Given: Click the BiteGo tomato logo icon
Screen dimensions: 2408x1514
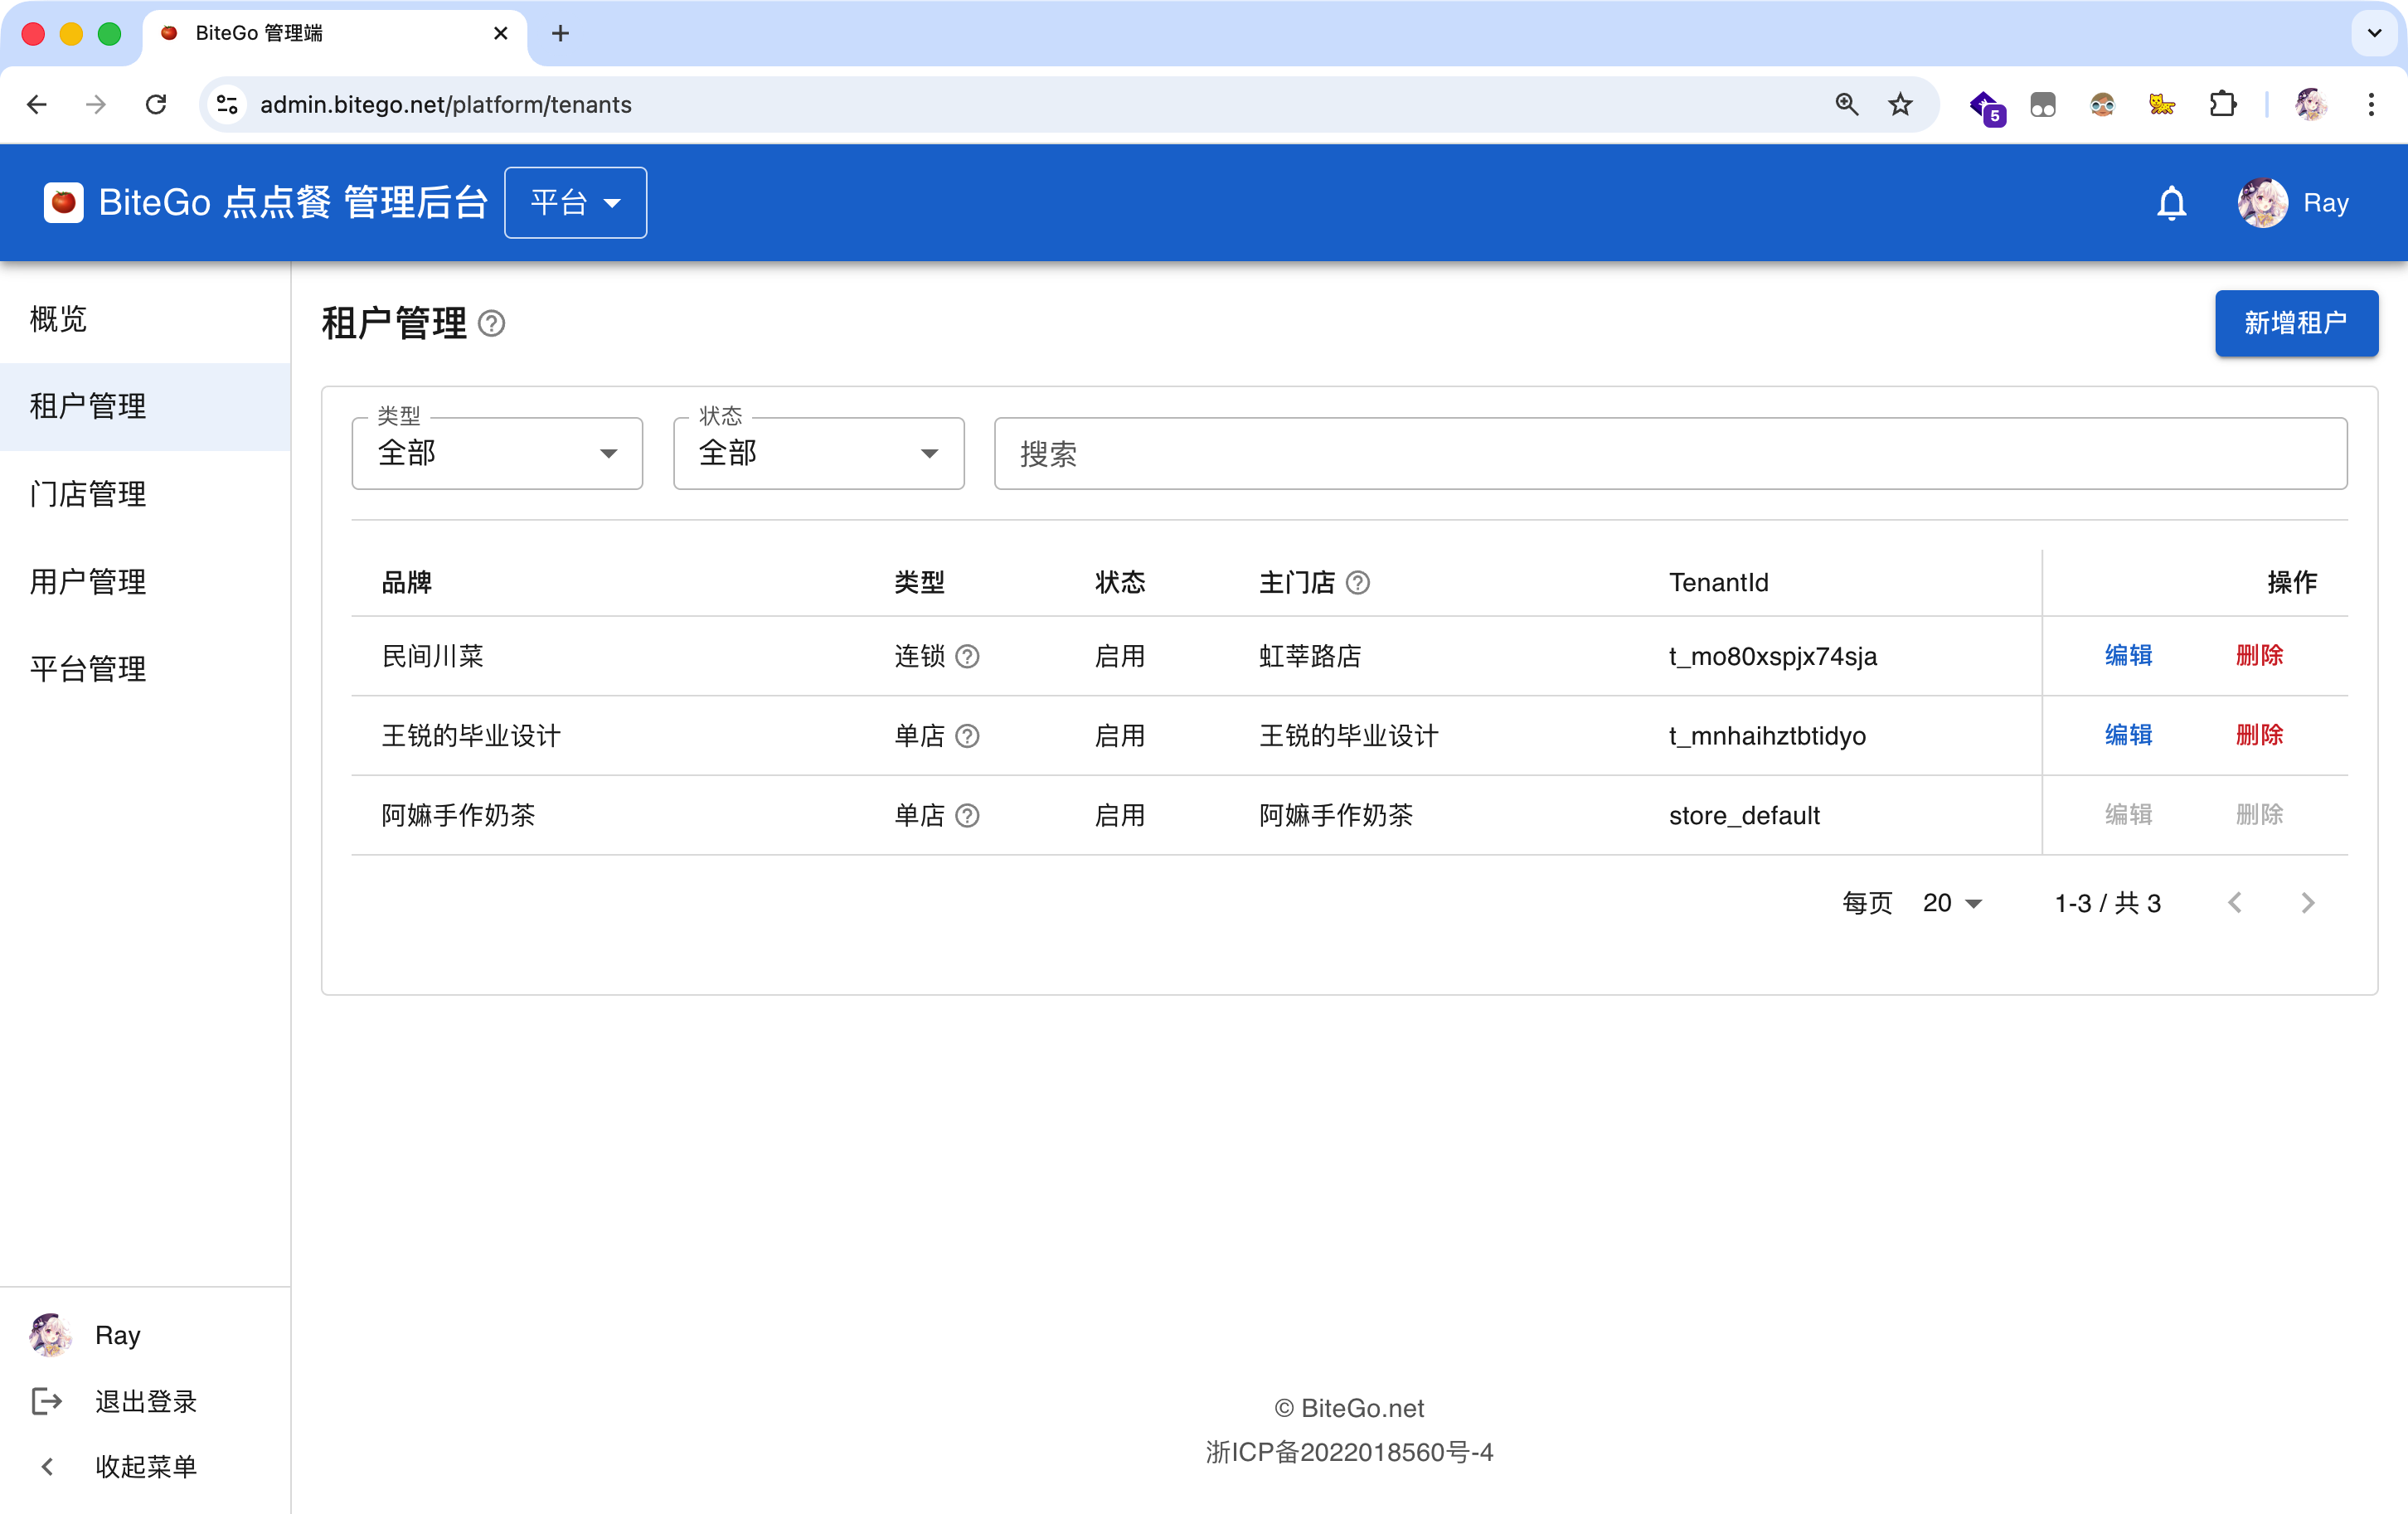Looking at the screenshot, I should (x=63, y=203).
